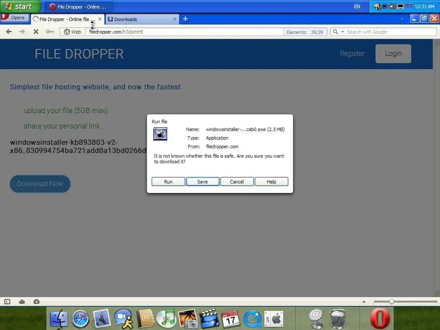Stop loading the page
Screen dimensions: 440x330
[36, 32]
